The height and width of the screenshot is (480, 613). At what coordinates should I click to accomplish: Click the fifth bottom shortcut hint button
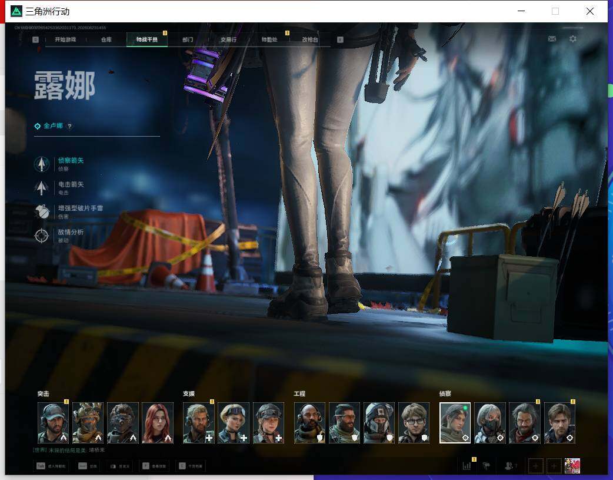pos(191,466)
